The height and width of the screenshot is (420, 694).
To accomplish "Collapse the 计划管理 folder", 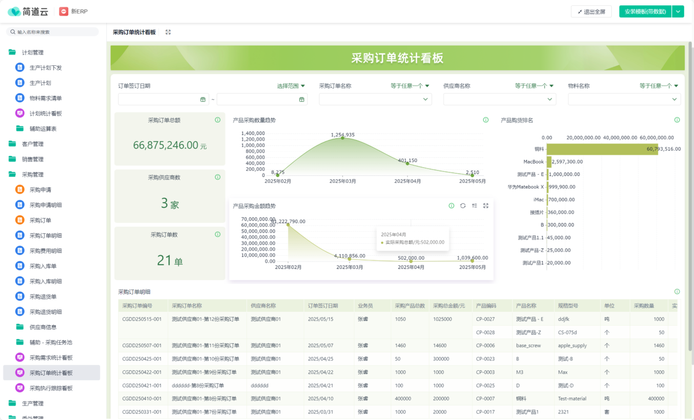I will 33,52.
